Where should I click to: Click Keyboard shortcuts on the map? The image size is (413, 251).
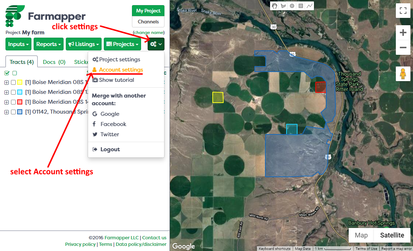(x=274, y=249)
